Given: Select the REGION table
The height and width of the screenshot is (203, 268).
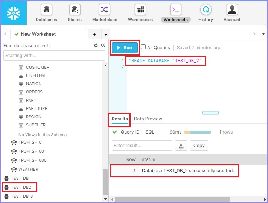Looking at the screenshot, I should click(x=30, y=117).
